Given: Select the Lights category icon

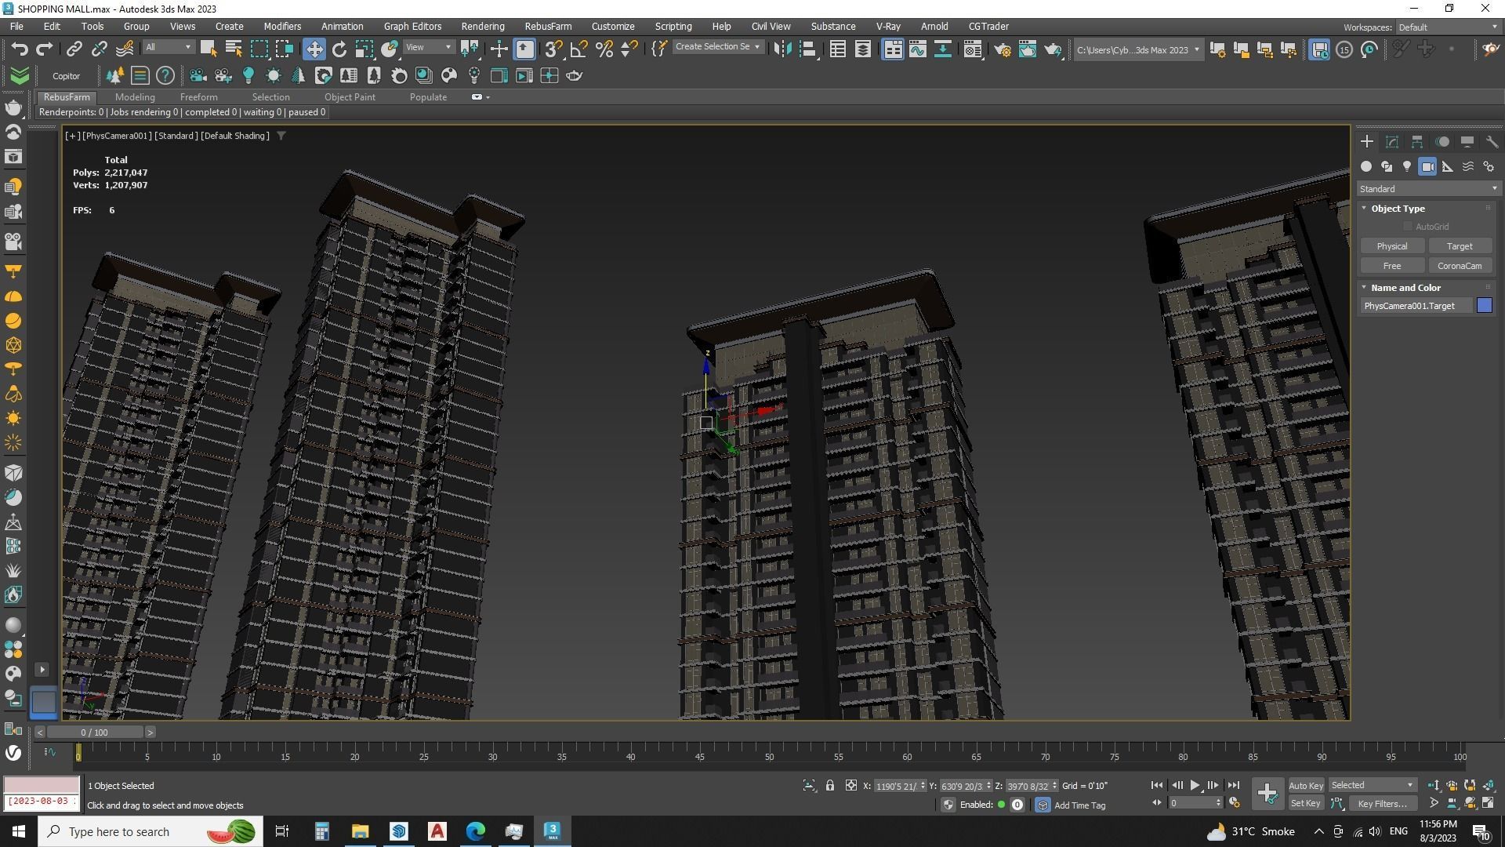Looking at the screenshot, I should (x=1407, y=166).
